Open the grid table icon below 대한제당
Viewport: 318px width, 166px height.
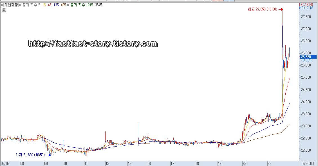coord(4,10)
